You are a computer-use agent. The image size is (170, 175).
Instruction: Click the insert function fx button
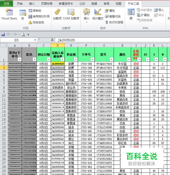tap(53, 40)
